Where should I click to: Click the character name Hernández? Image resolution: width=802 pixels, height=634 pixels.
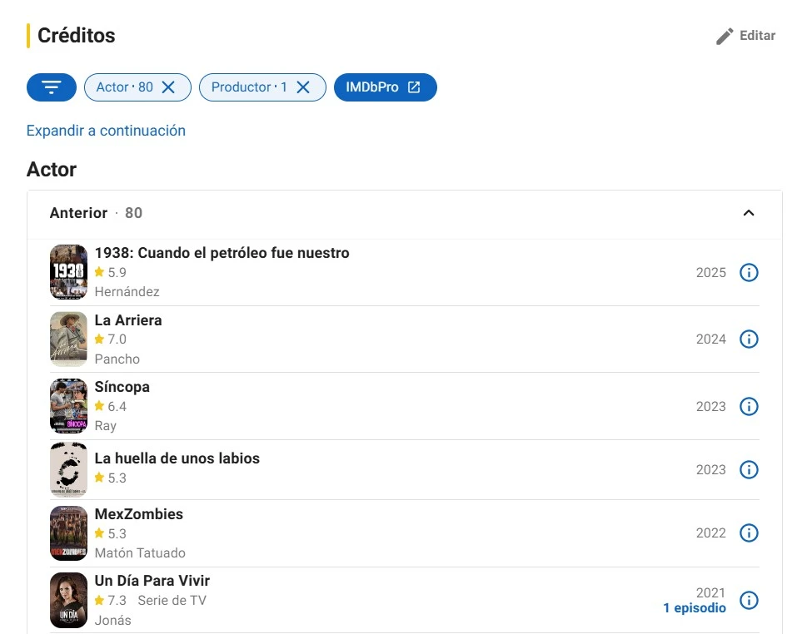127,292
